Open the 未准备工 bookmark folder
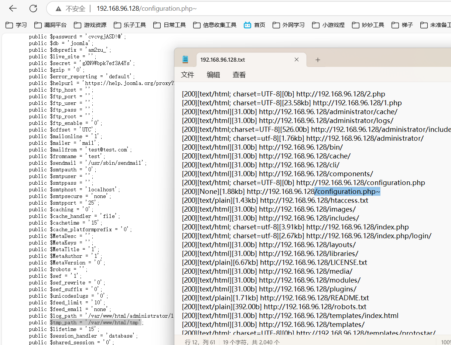Image resolution: width=451 pixels, height=345 pixels. pos(435,25)
